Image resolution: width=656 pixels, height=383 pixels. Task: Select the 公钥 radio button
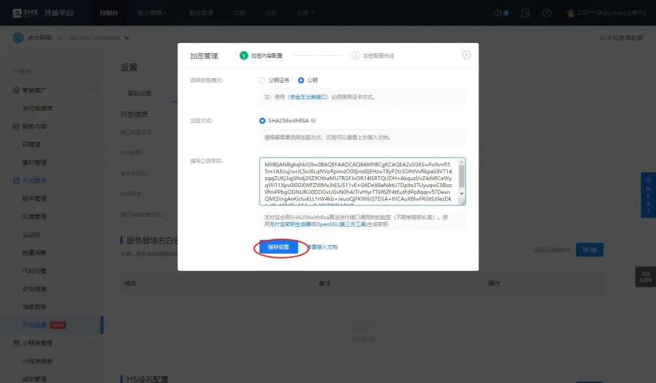tap(300, 81)
